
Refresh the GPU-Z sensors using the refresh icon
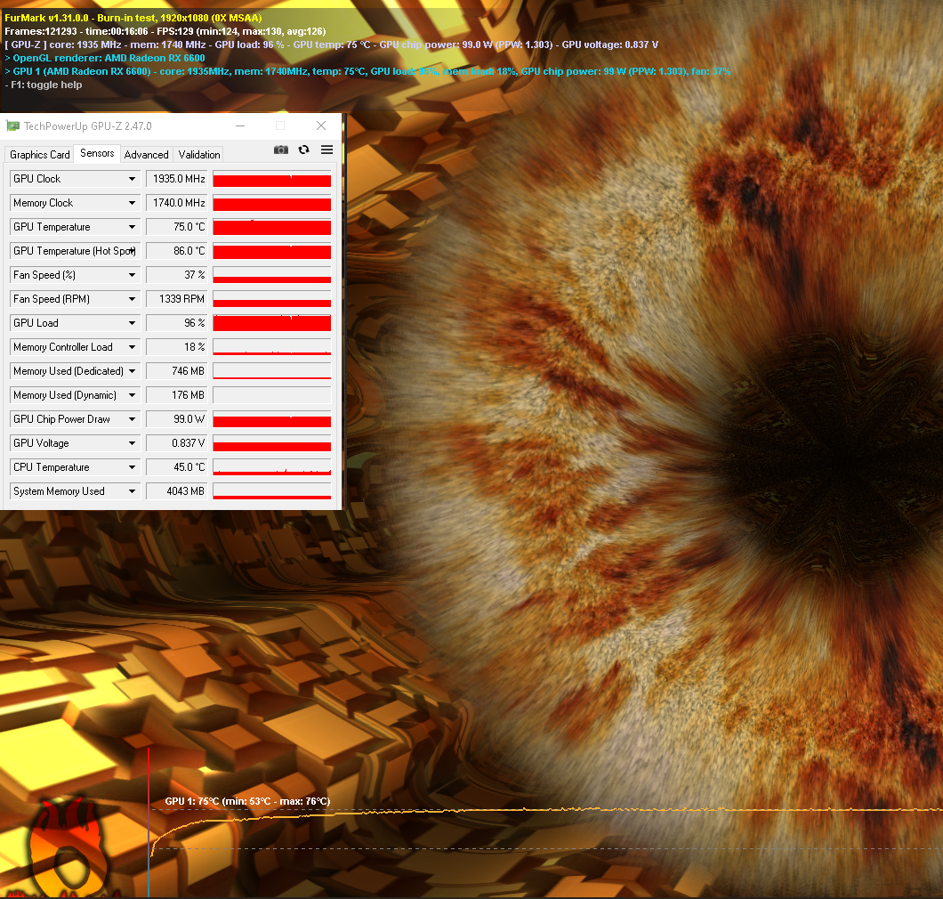(303, 150)
